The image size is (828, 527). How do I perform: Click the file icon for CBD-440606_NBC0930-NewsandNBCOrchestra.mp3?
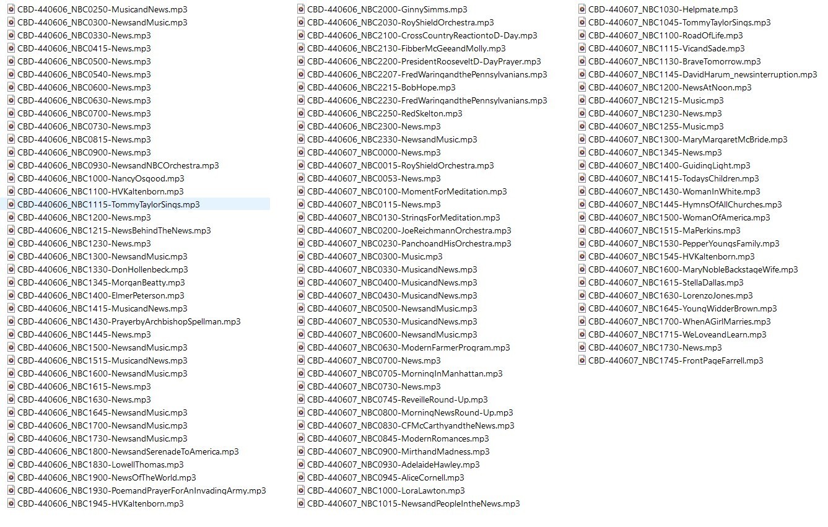click(11, 165)
